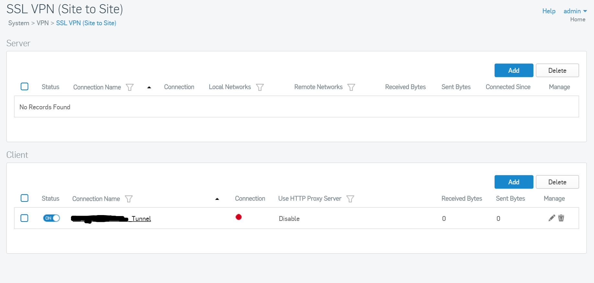
Task: Click the trash icon for Tunnel connection
Action: 561,218
